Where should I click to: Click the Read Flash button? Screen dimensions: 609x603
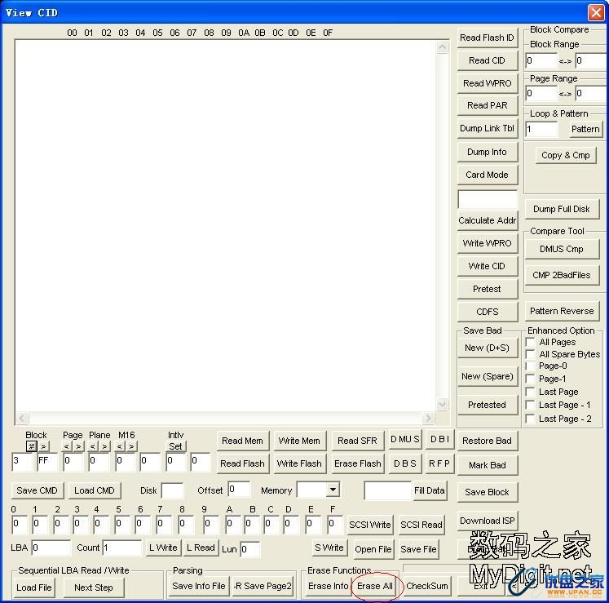pyautogui.click(x=242, y=463)
